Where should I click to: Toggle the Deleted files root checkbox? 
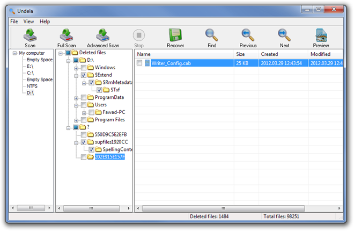pyautogui.click(x=68, y=53)
